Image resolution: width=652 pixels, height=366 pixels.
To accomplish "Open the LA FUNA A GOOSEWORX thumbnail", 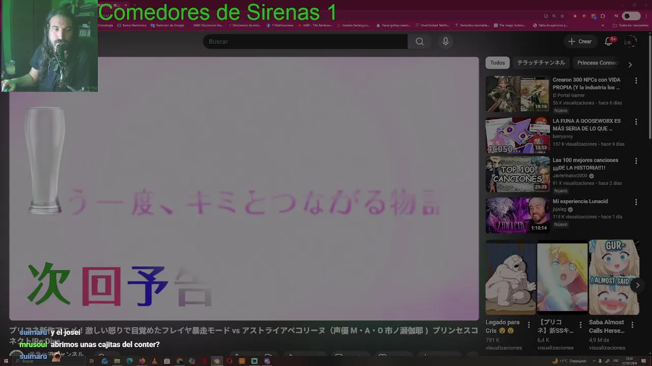I will click(x=518, y=135).
